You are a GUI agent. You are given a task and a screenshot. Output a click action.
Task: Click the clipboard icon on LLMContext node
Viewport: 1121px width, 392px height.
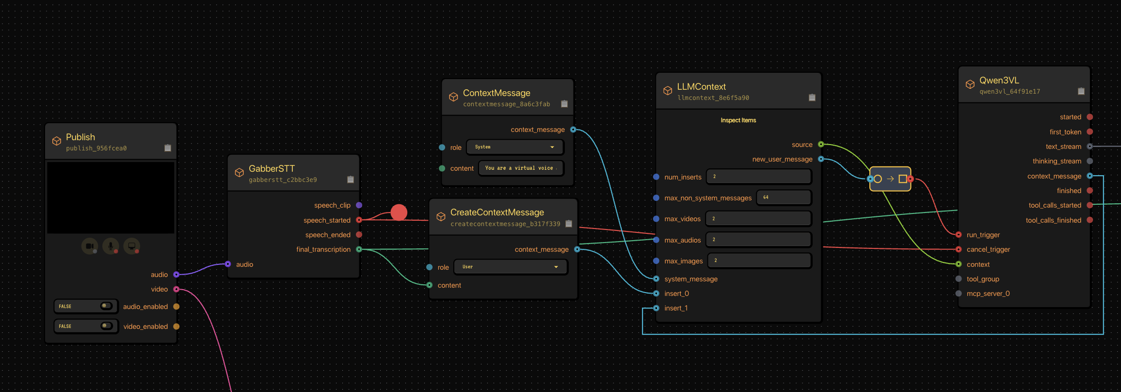pos(812,98)
